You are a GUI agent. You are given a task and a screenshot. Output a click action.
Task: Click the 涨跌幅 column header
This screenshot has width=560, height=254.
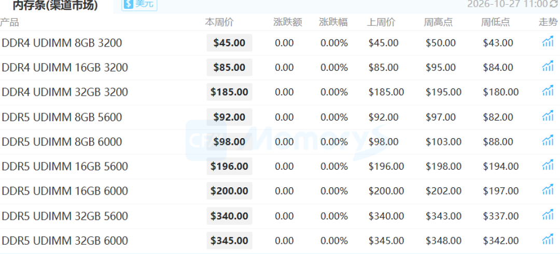(333, 22)
